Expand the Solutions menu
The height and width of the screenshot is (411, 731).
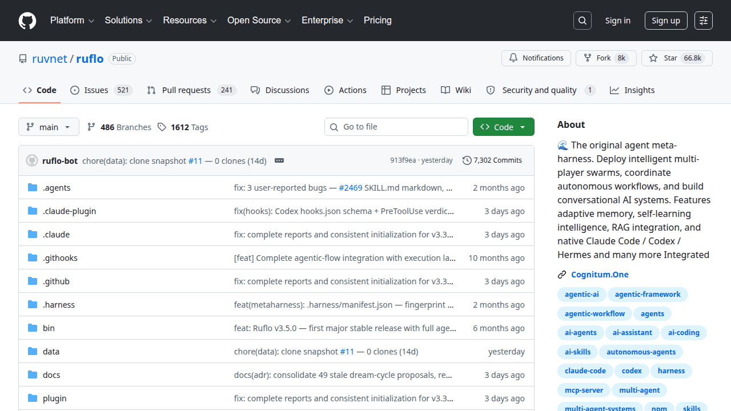click(x=128, y=21)
